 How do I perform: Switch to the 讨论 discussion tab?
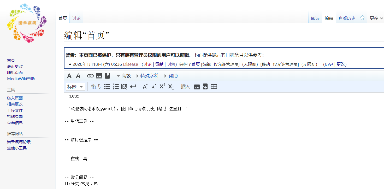click(76, 18)
